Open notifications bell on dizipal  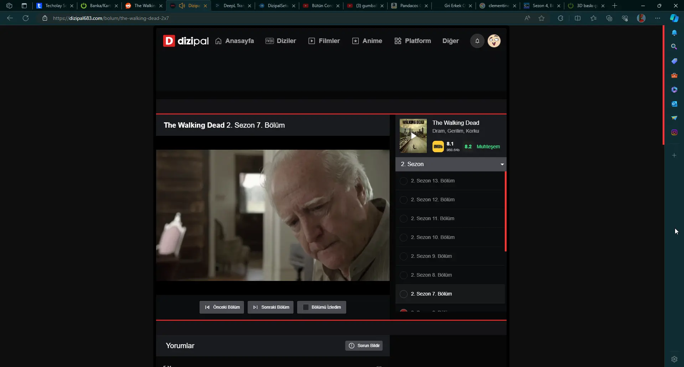[x=477, y=41]
